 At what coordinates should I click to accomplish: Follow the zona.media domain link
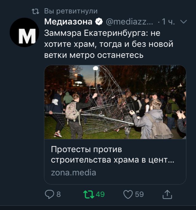point(74,173)
